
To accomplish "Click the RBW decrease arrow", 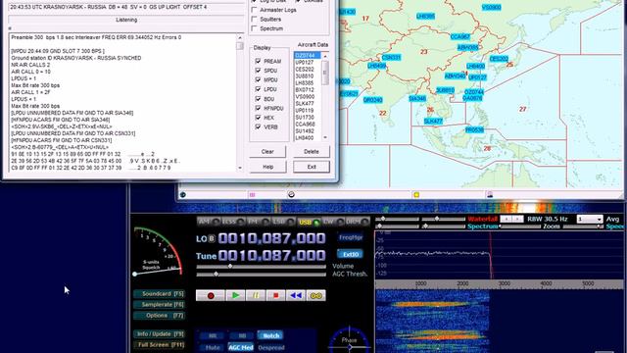I will pos(506,219).
